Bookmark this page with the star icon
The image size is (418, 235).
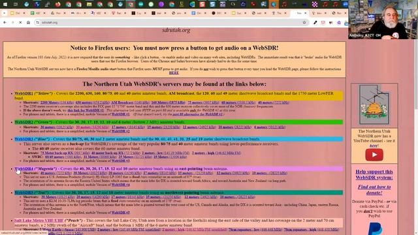[304, 23]
